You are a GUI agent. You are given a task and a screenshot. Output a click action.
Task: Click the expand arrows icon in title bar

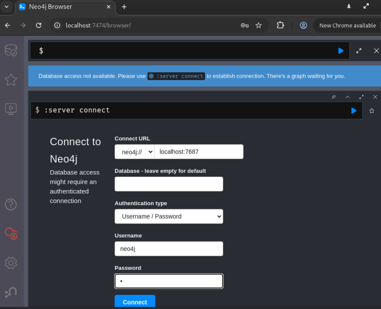[x=366, y=6]
